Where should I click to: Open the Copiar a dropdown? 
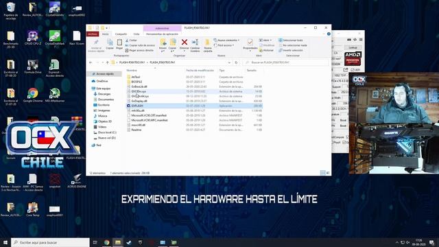pyautogui.click(x=172, y=45)
